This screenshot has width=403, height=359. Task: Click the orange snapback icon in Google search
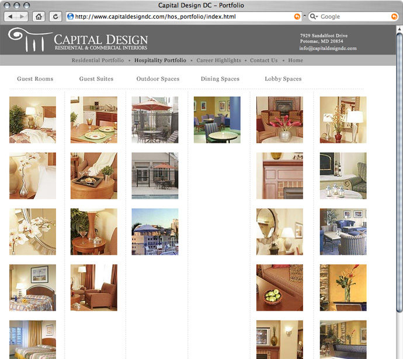tap(394, 17)
